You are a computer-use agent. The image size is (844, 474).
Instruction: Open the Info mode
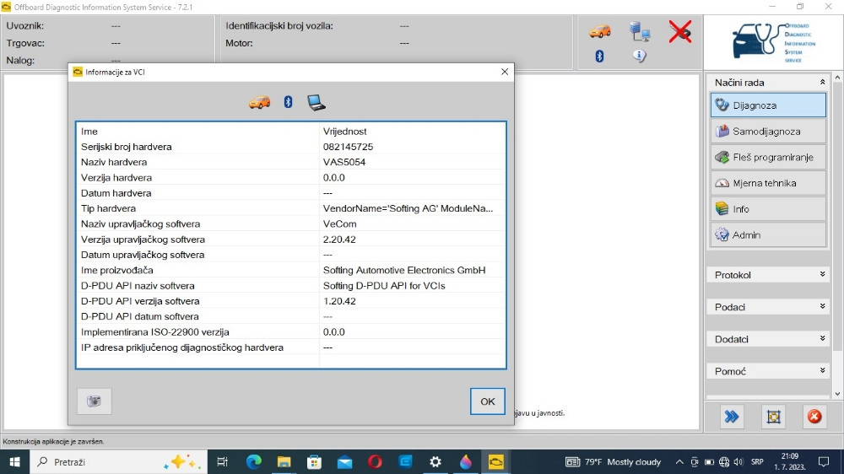(768, 209)
